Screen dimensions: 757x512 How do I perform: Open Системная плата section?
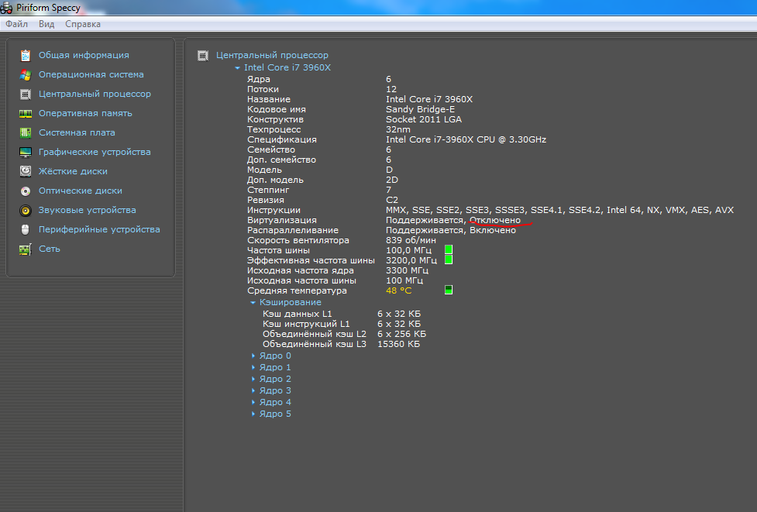tap(77, 132)
